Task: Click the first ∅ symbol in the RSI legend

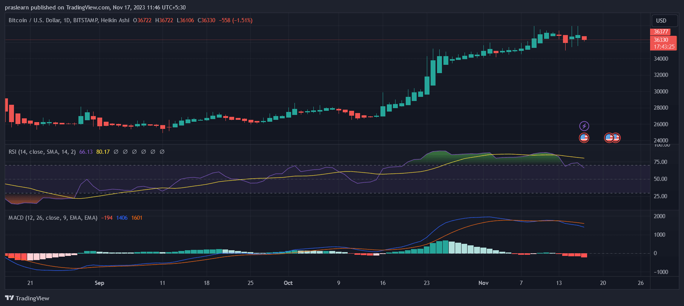Action: [x=116, y=152]
